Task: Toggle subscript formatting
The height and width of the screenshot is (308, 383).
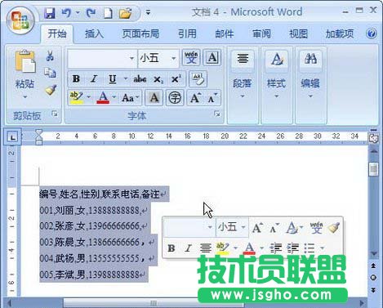Action: click(x=158, y=79)
